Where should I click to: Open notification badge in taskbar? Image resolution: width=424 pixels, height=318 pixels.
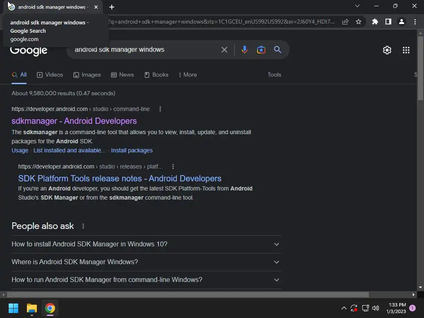point(412,308)
